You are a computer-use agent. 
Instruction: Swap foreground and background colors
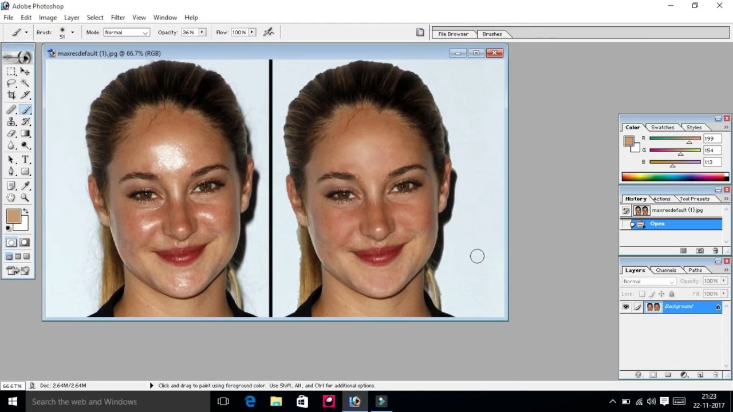pyautogui.click(x=25, y=211)
